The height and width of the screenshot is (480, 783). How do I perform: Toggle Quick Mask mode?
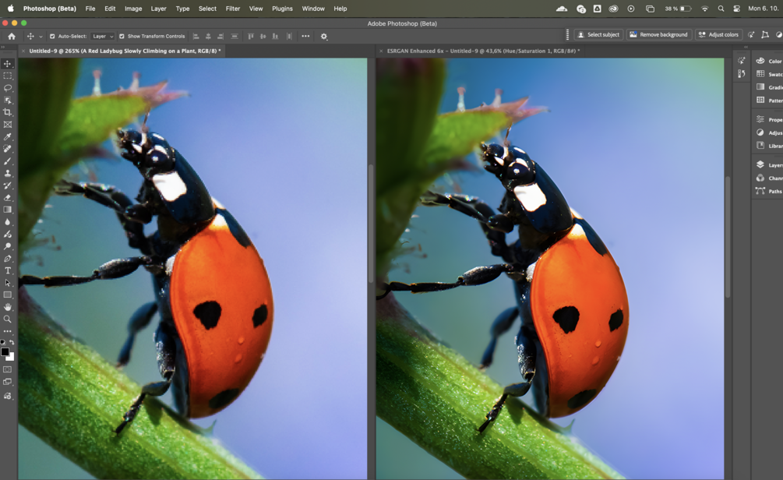(x=8, y=369)
